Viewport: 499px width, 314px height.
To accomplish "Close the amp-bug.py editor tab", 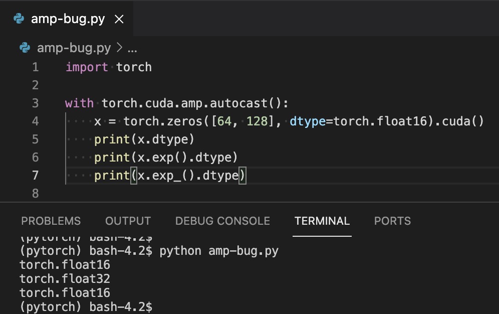I will click(x=118, y=19).
